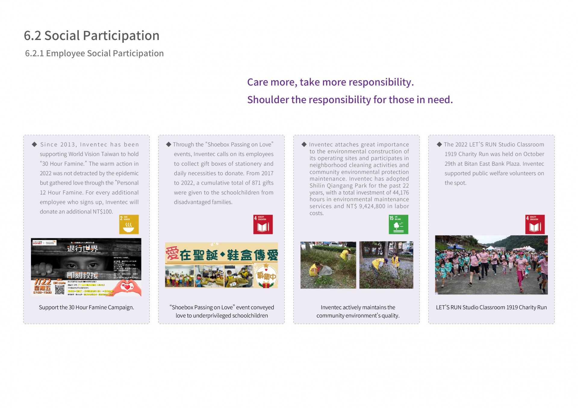
Task: Click 'disadvantaged families.' line
Action: [x=203, y=202]
